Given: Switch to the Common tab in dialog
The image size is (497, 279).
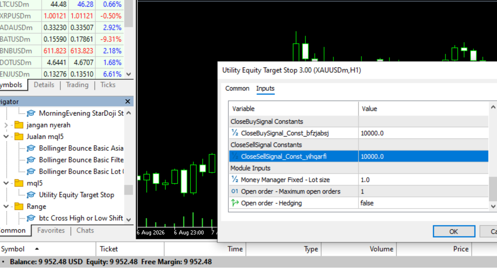Looking at the screenshot, I should [x=237, y=88].
